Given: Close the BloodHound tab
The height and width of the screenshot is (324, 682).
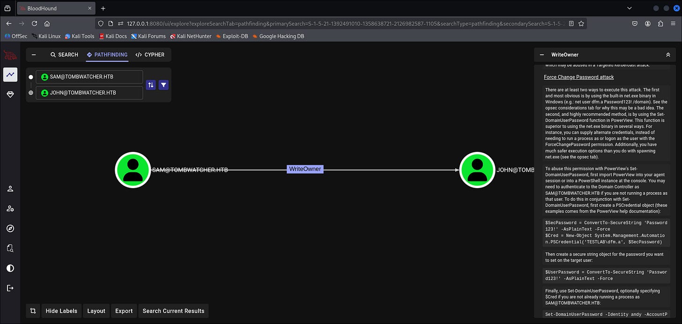Looking at the screenshot, I should point(90,8).
